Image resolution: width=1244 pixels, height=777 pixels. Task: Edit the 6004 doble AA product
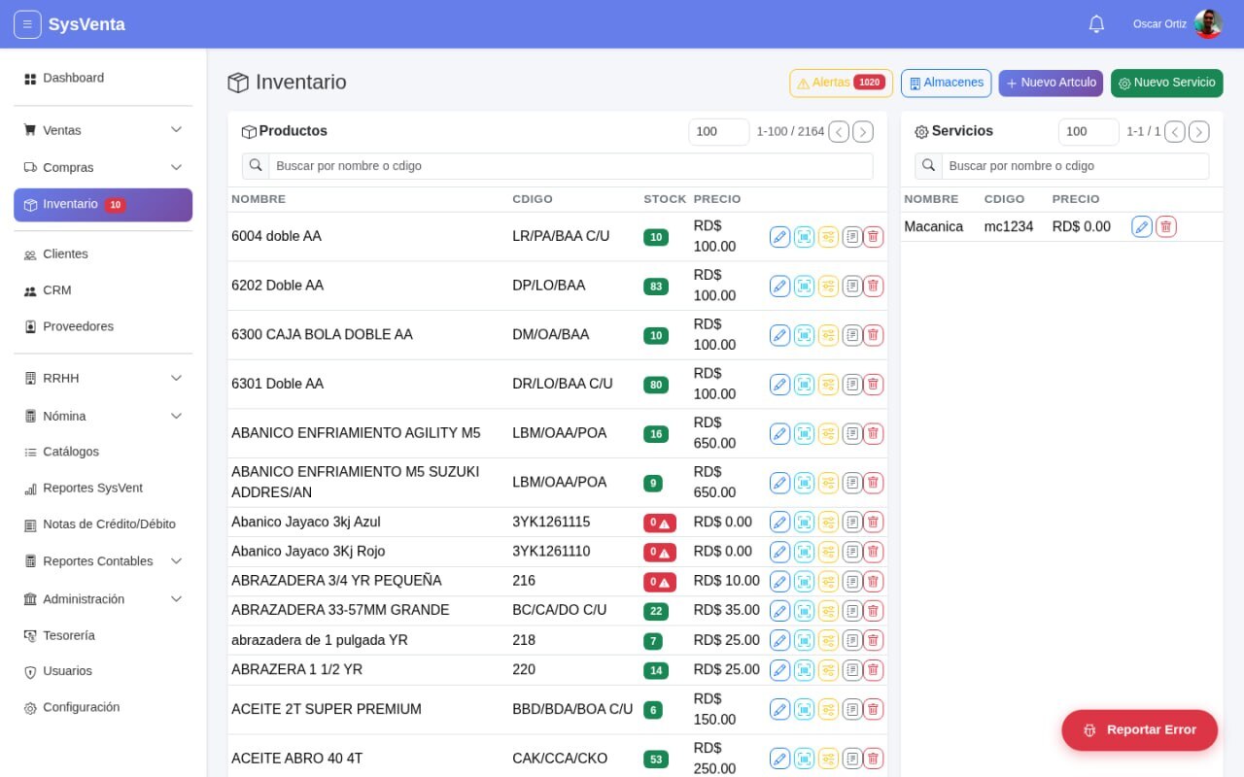click(x=779, y=237)
